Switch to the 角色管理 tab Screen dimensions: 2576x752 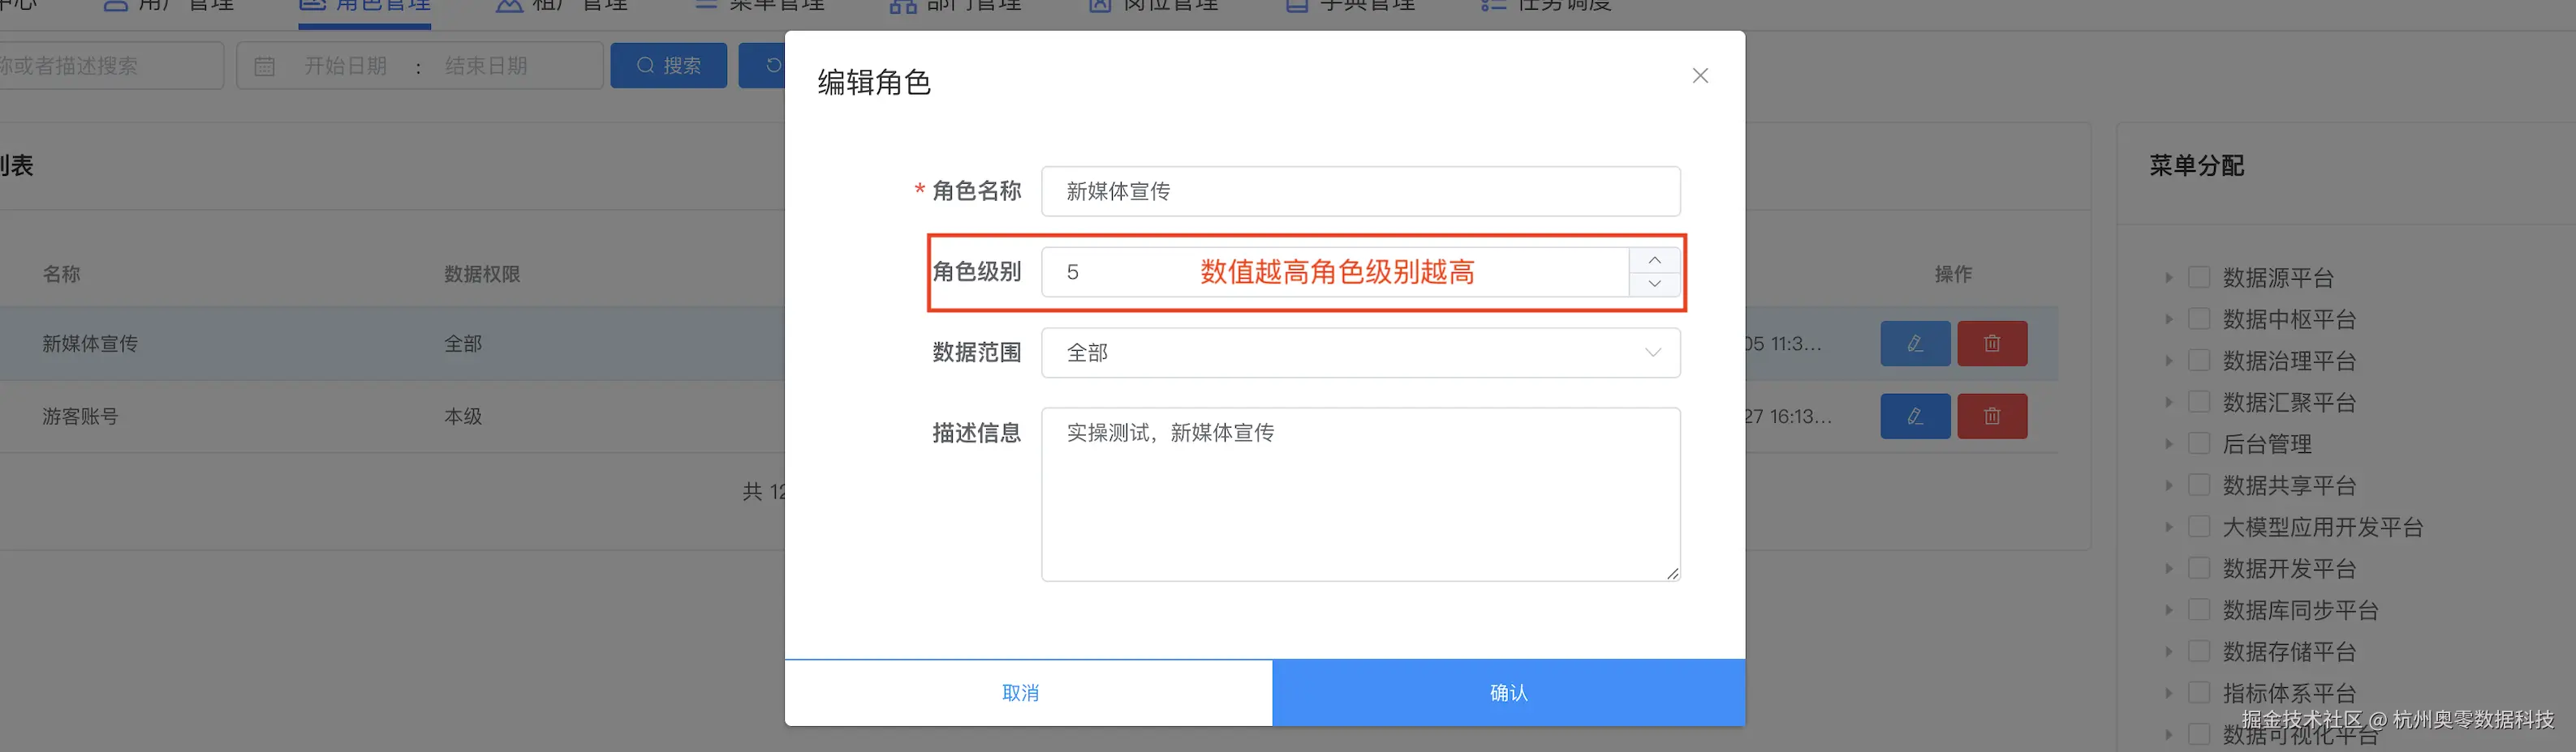364,5
